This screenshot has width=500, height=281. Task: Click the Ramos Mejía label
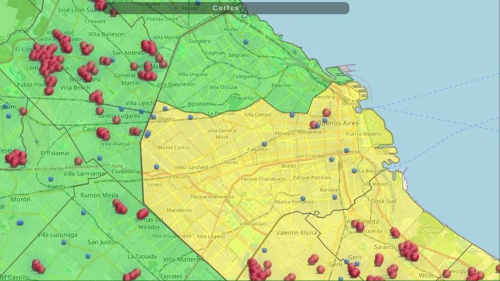pos(99,195)
